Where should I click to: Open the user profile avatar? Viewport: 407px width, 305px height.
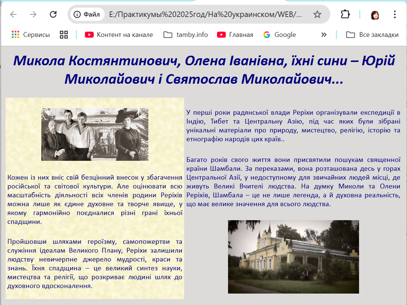[x=375, y=15]
